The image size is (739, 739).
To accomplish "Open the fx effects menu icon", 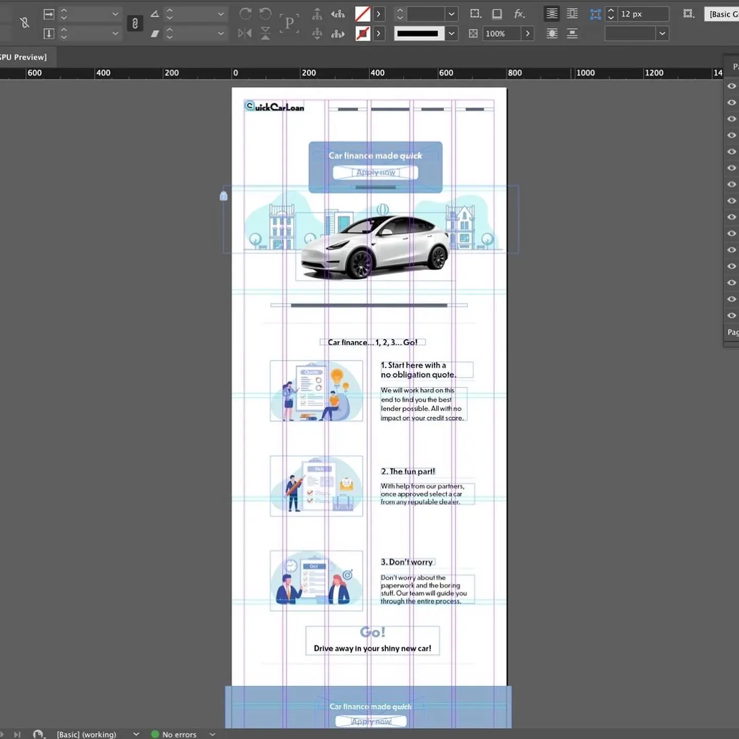I will click(x=519, y=14).
